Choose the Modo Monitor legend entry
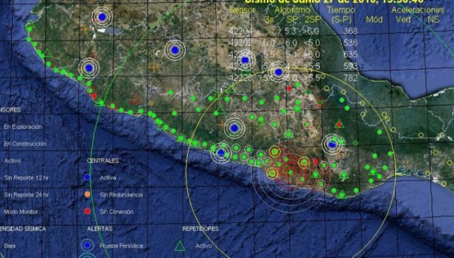454x258 pixels. 21,212
